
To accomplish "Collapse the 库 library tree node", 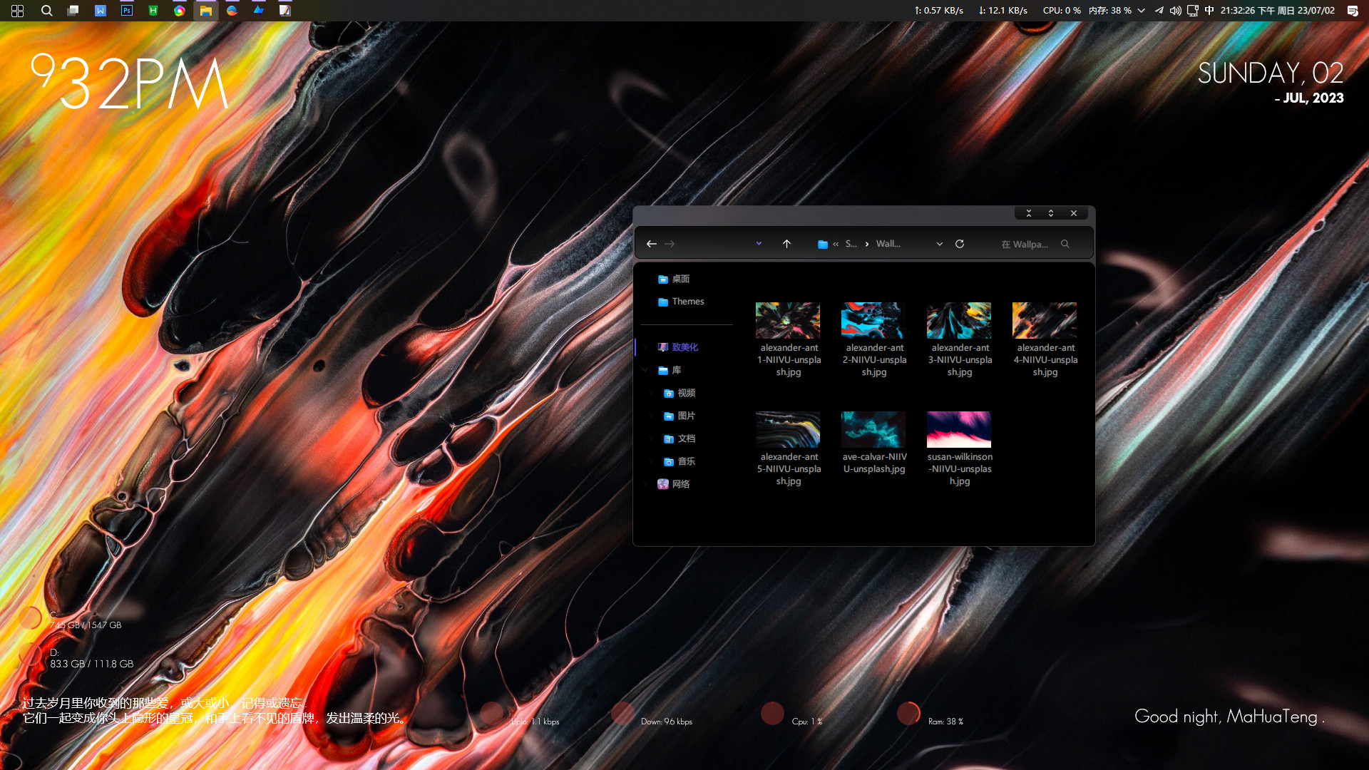I will tap(645, 370).
